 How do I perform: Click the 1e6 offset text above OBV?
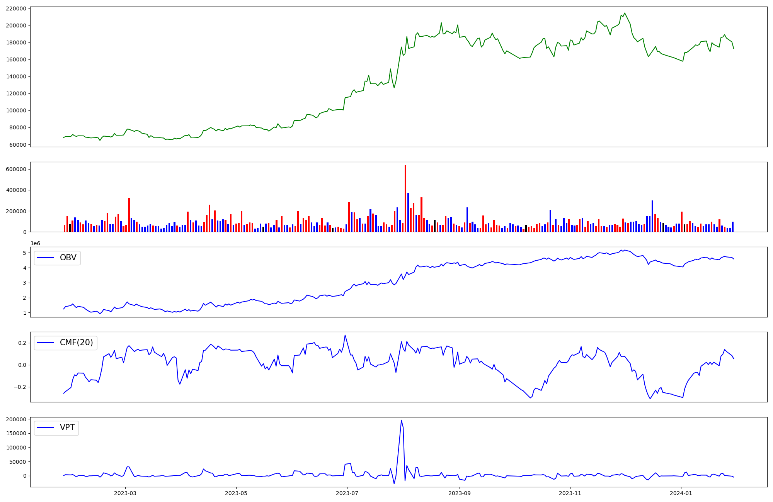35,243
